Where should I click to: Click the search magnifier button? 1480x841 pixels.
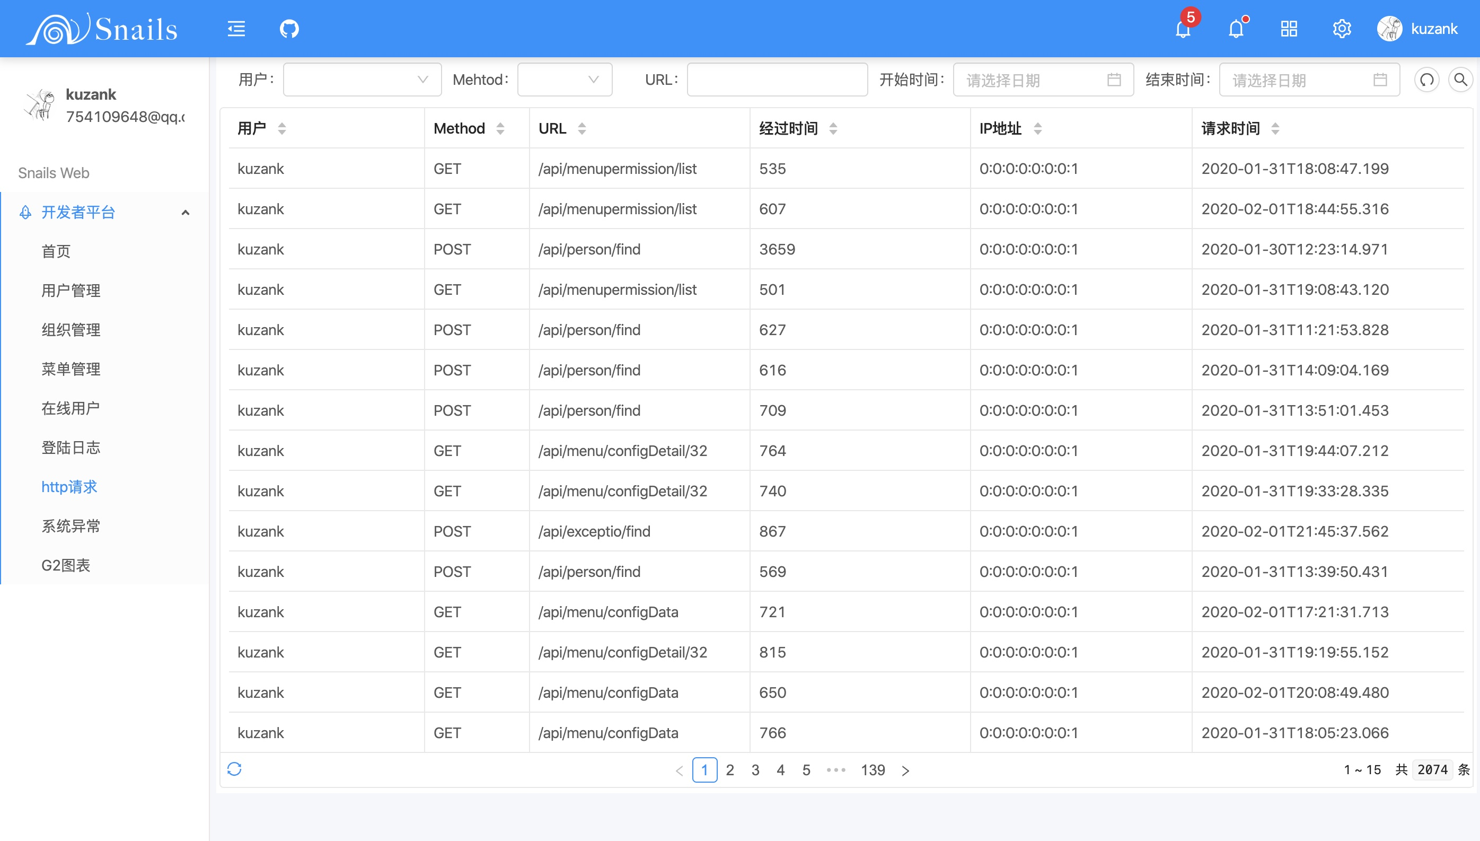(x=1460, y=80)
